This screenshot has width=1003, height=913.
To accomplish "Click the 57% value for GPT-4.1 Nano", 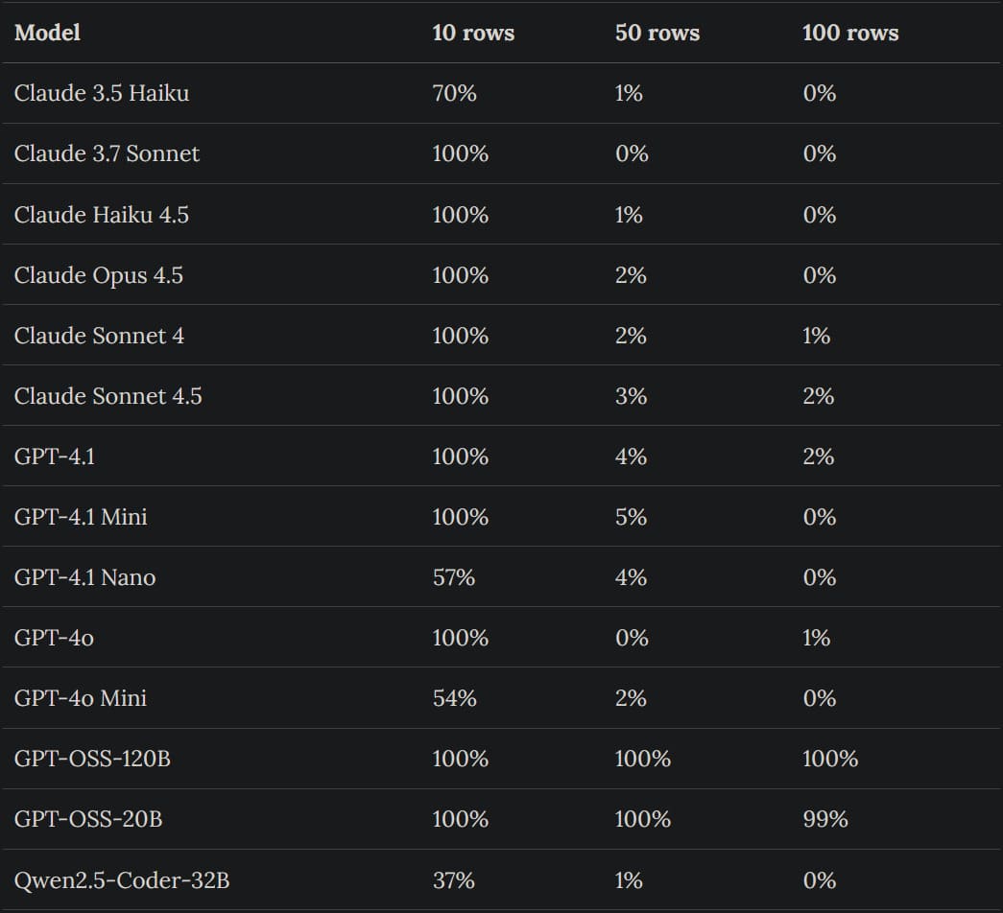I will click(453, 577).
